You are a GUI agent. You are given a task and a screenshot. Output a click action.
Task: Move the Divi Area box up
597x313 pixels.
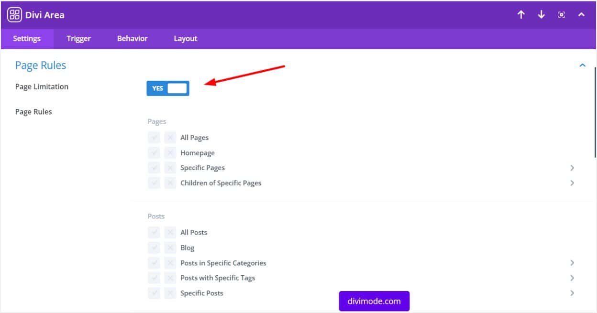[x=521, y=15]
